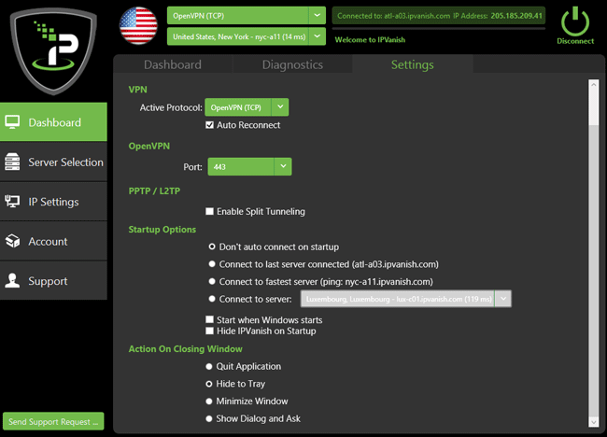Select Quit Application radio option

coord(209,366)
